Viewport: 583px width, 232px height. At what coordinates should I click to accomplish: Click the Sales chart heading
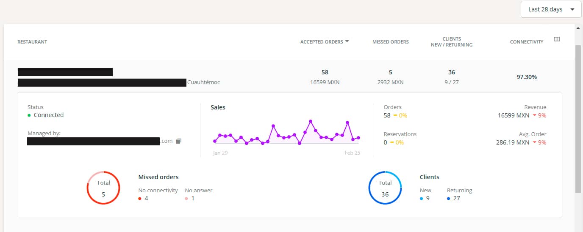(218, 107)
